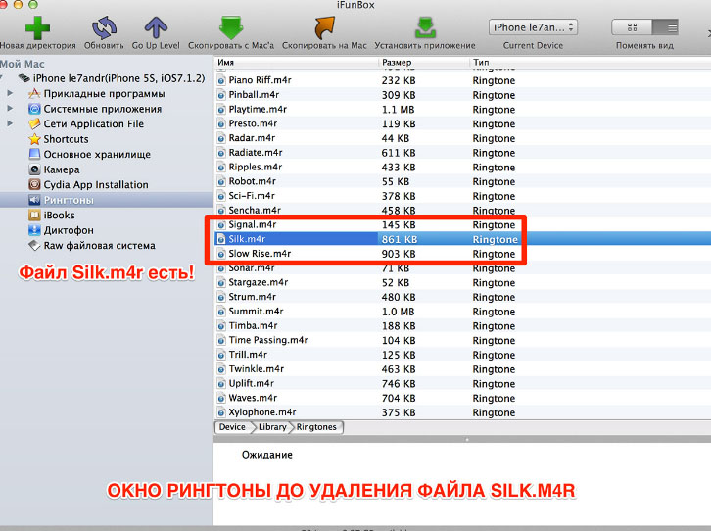Click the Copy to Mac orange arrow icon
The image size is (711, 531).
(x=323, y=26)
